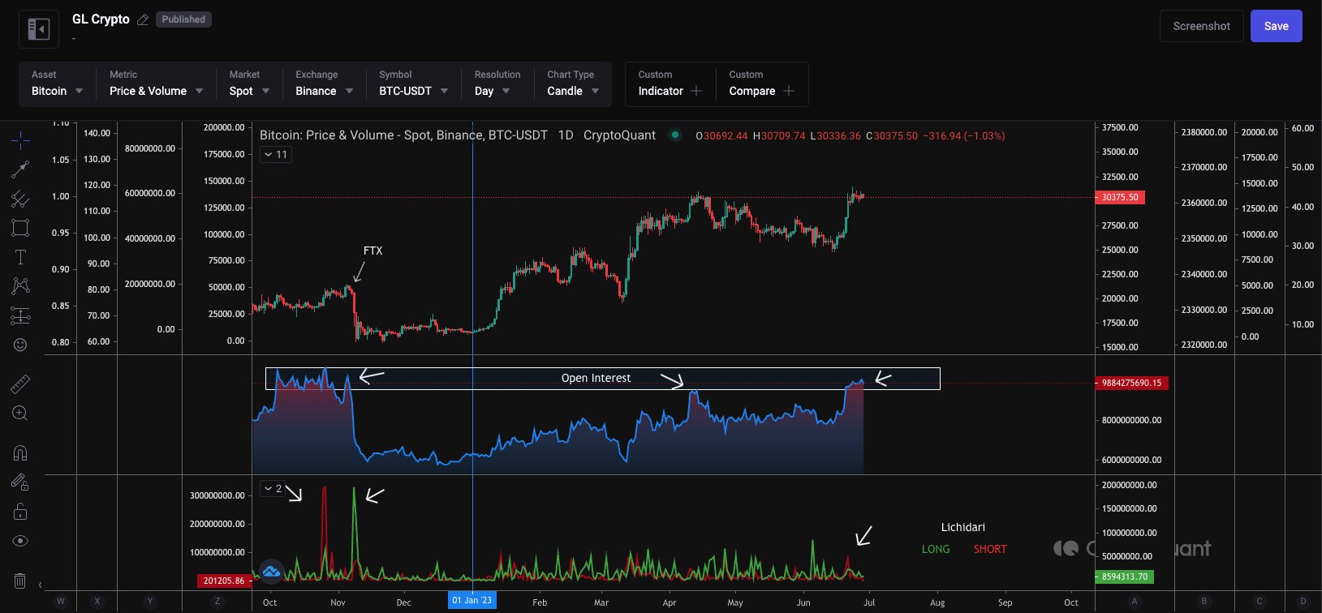The height and width of the screenshot is (613, 1322).
Task: Open the Exchange Binance dropdown
Action: [x=324, y=84]
